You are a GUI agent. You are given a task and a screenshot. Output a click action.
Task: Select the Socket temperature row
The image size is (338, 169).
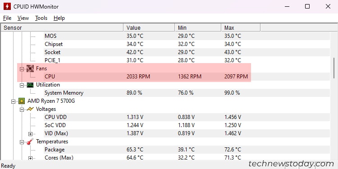coord(187,52)
